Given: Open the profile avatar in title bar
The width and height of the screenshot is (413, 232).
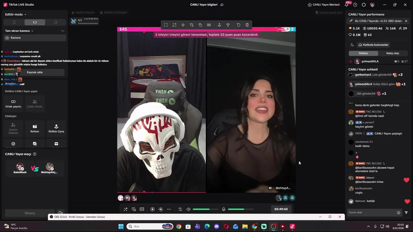Looking at the screenshot, I should pos(372,5).
